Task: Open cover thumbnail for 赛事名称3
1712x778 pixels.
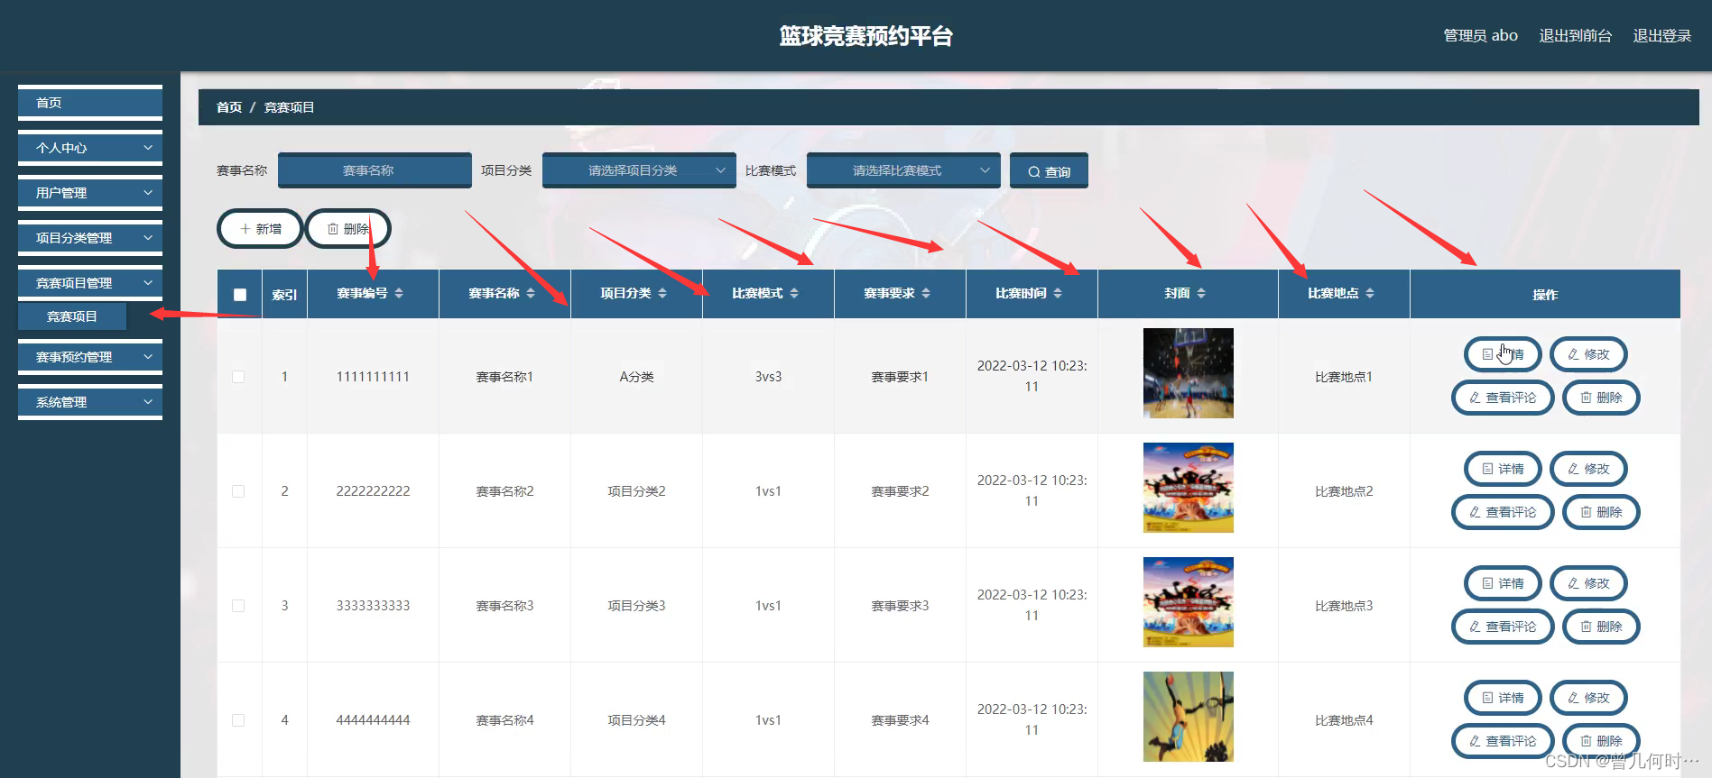Action: 1188,601
